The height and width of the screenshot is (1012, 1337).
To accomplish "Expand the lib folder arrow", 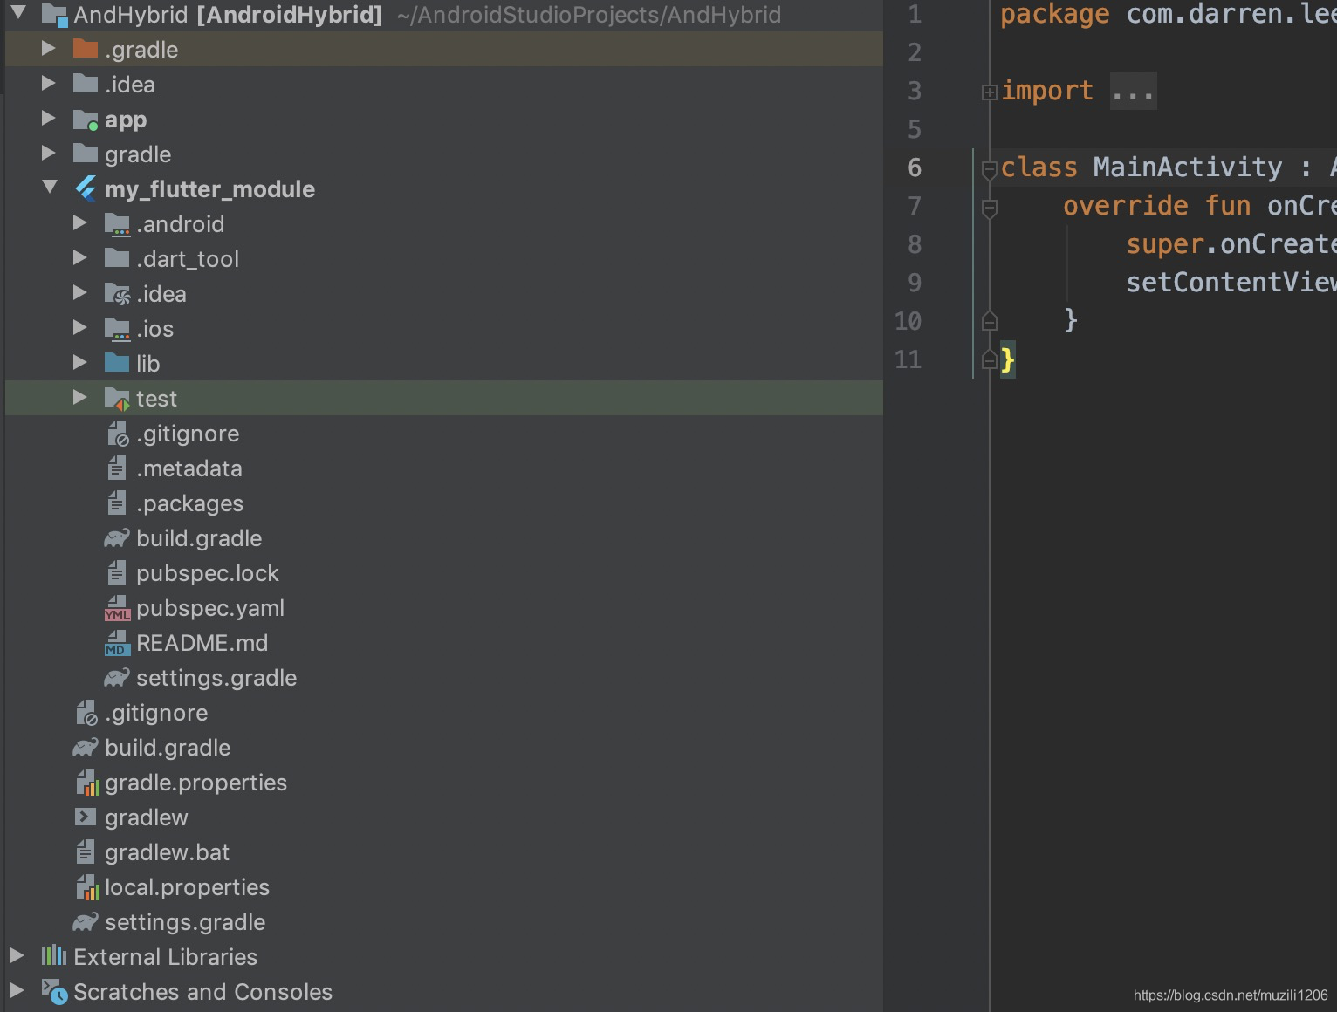I will click(80, 363).
